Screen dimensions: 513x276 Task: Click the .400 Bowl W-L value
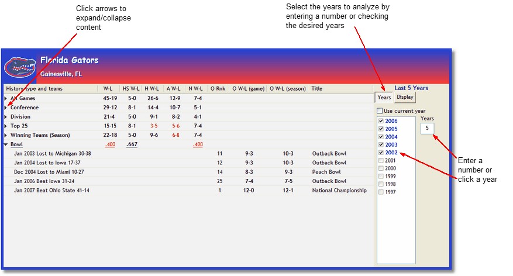coord(110,144)
